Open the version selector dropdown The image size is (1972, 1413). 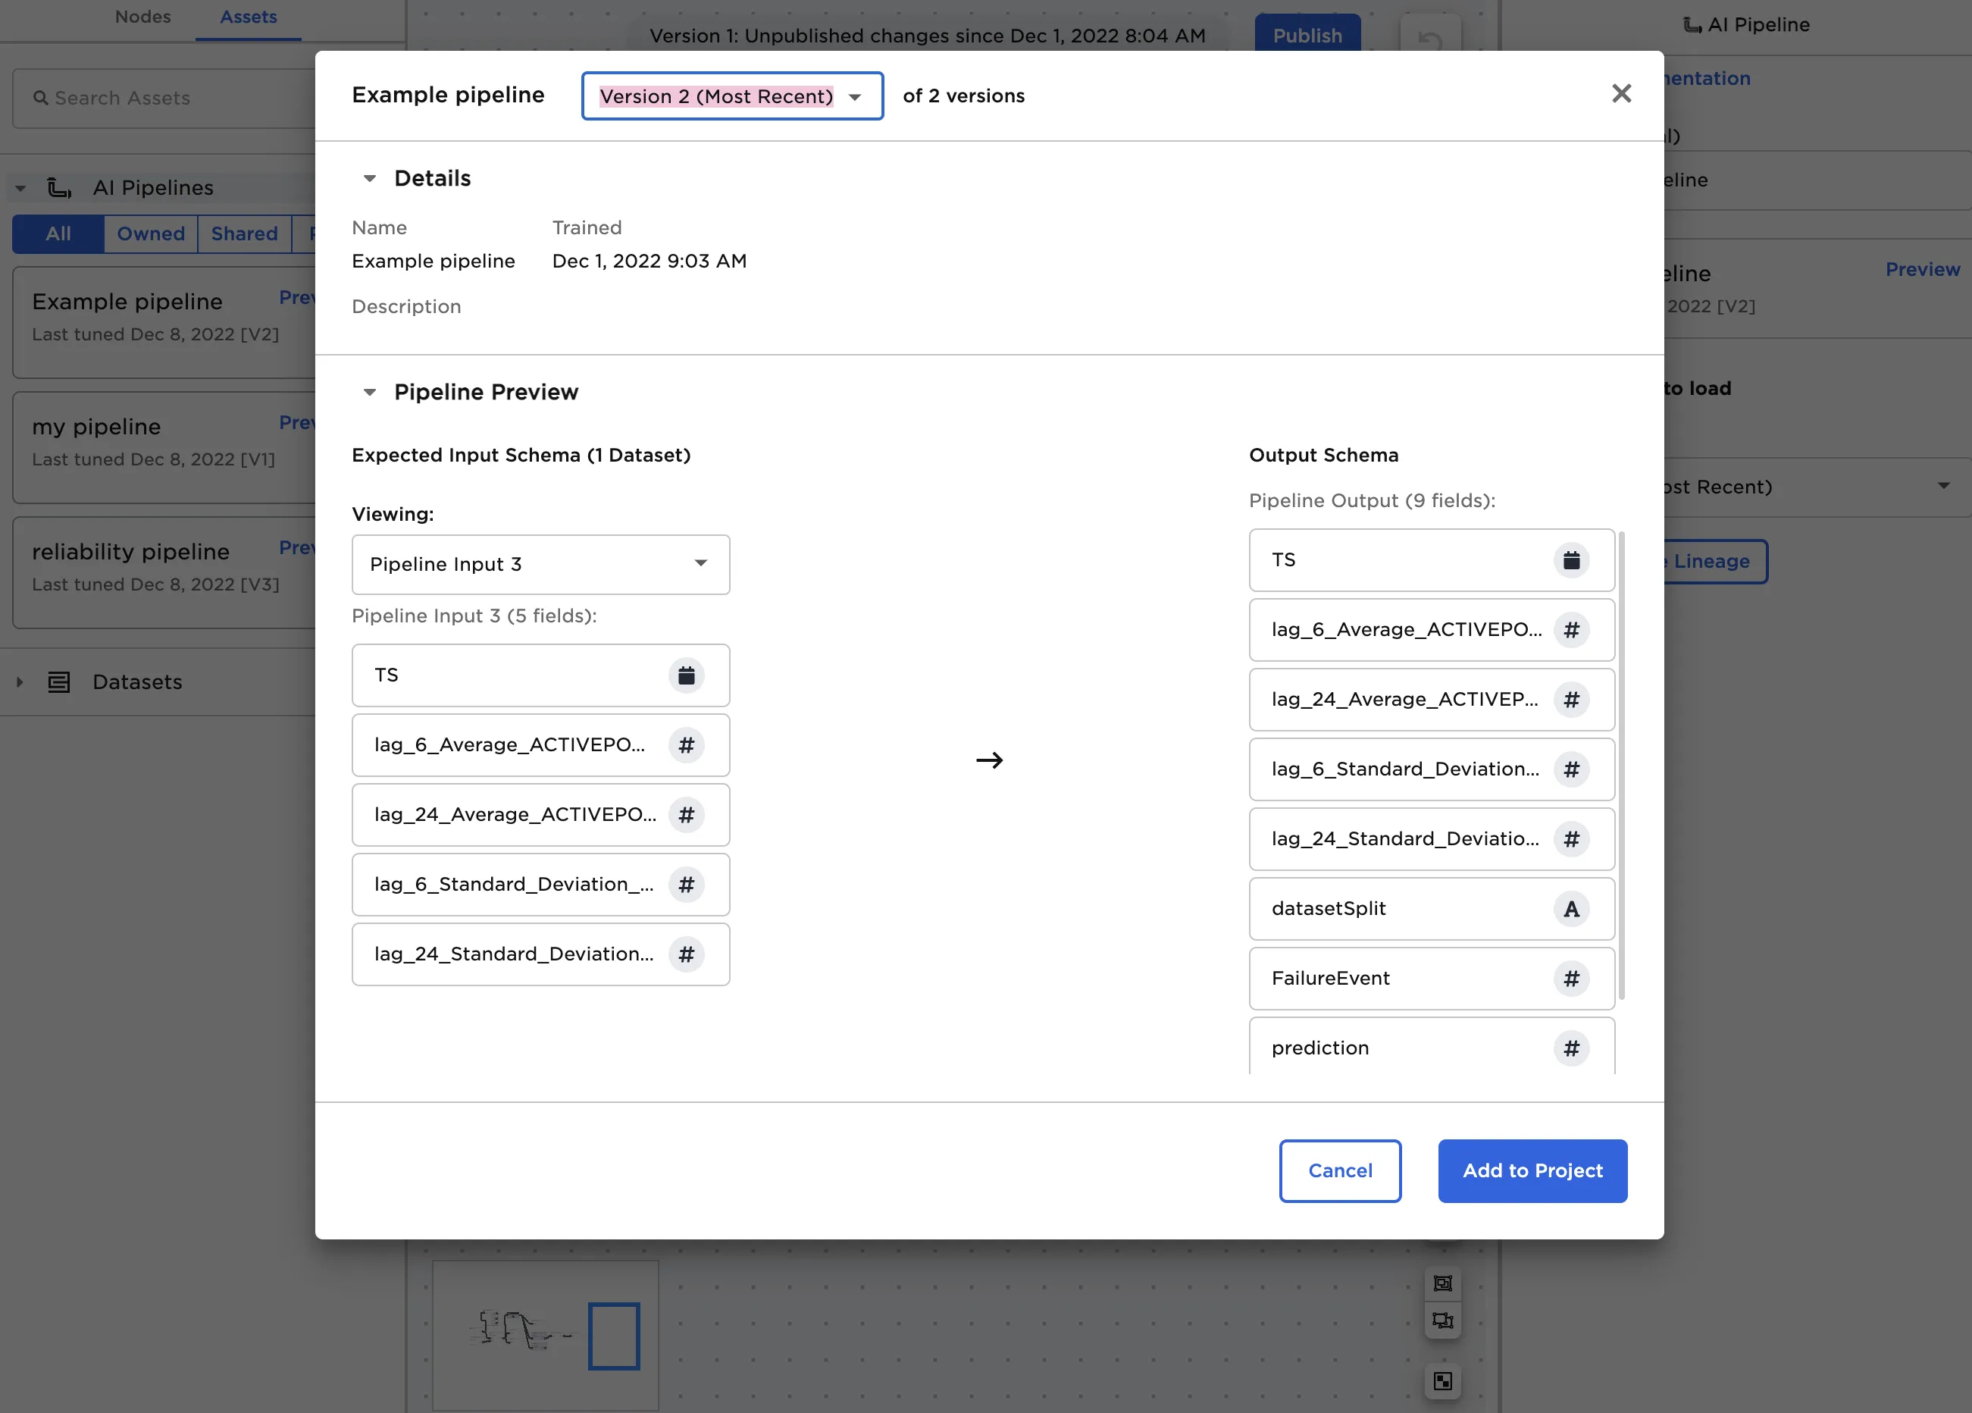click(732, 96)
